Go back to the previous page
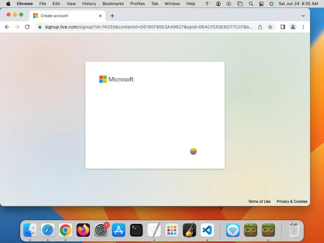Image resolution: width=324 pixels, height=243 pixels. (7, 27)
